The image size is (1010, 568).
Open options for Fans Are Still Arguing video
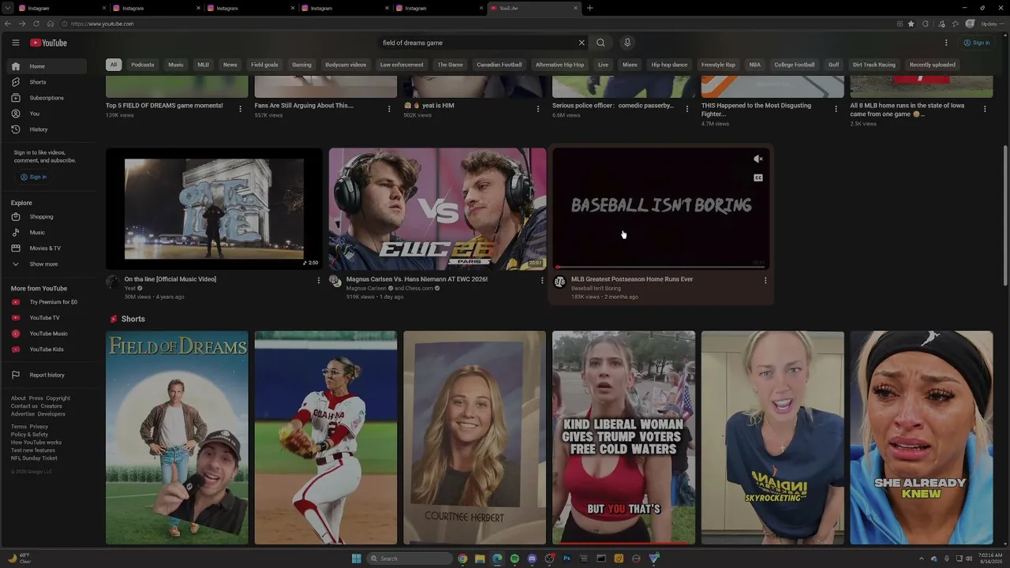tap(389, 109)
